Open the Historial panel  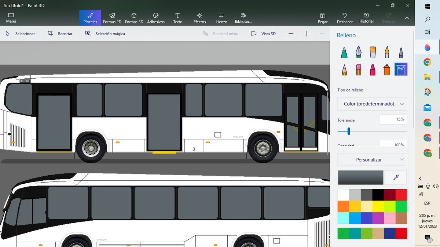click(x=366, y=18)
